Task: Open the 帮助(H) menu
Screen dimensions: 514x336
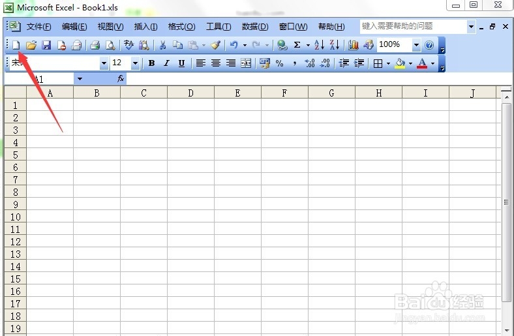Action: point(331,27)
